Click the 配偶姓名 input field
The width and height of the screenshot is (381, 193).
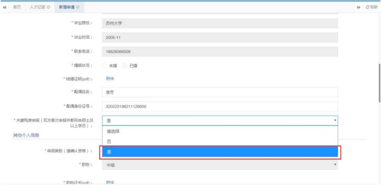220,93
